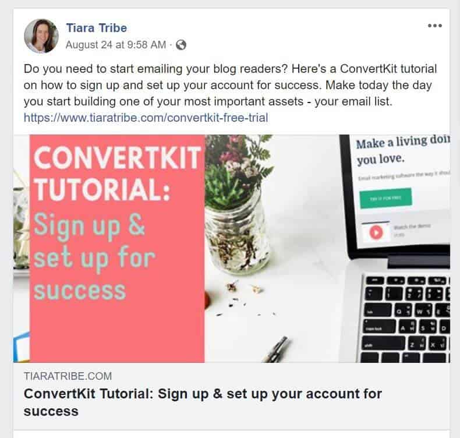Image resolution: width=460 pixels, height=438 pixels.
Task: Open the Tiara Tribe page name link
Action: 97,28
